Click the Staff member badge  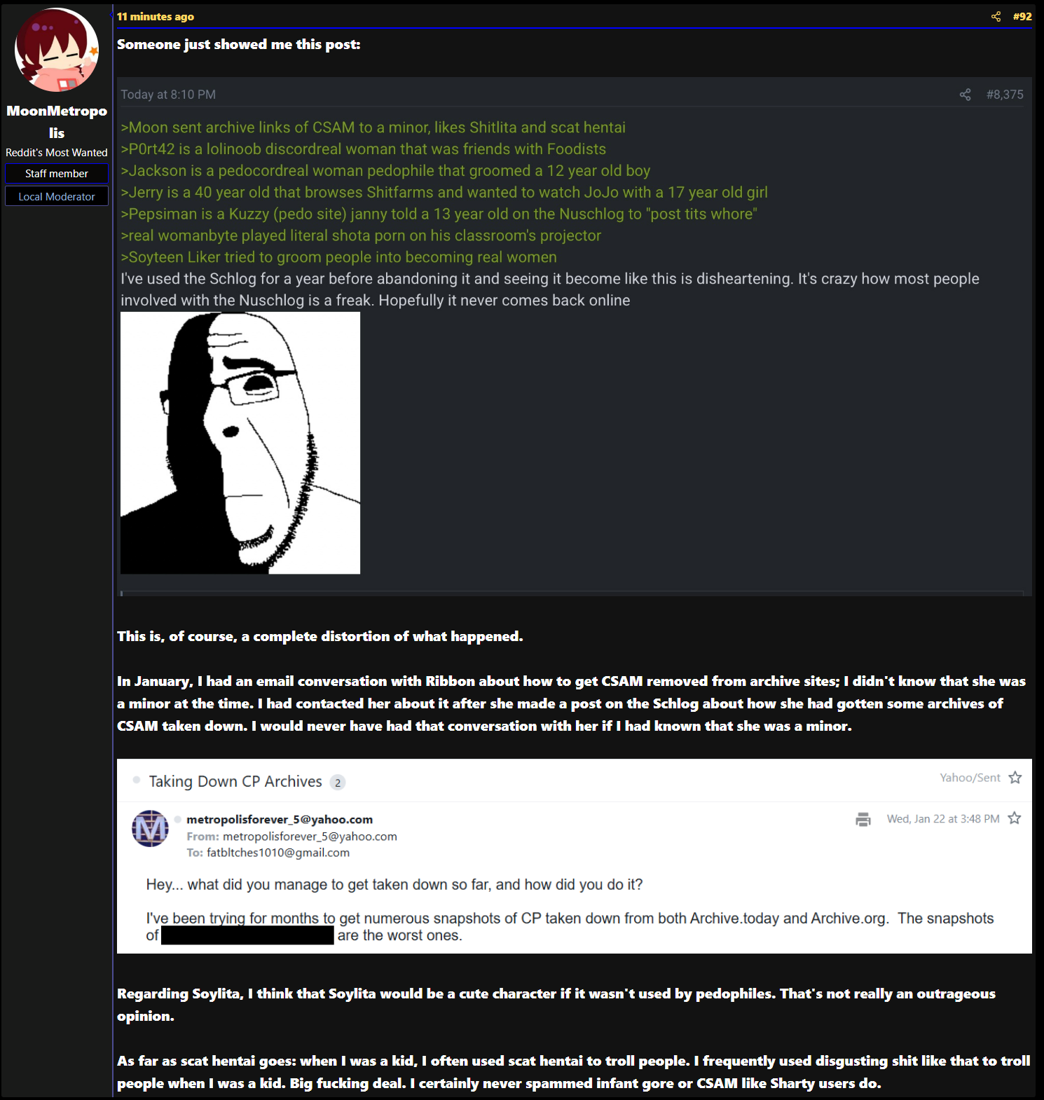[57, 173]
